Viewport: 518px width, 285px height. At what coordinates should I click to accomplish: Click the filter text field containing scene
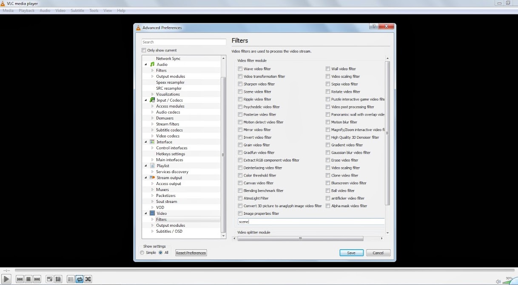tap(311, 222)
